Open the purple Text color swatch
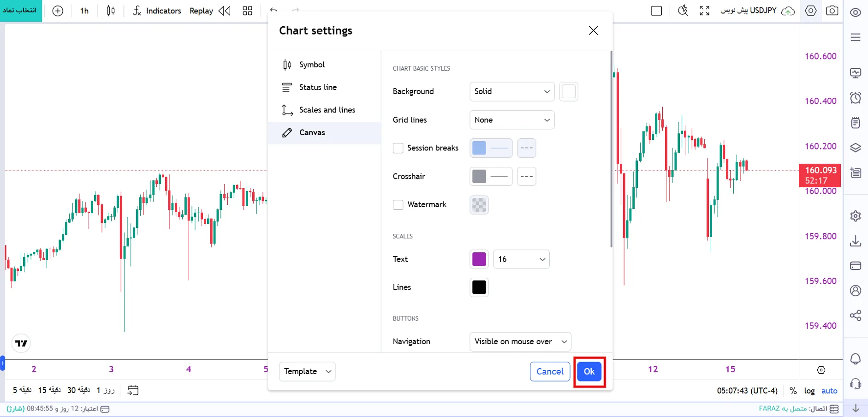This screenshot has width=868, height=417. 479,259
